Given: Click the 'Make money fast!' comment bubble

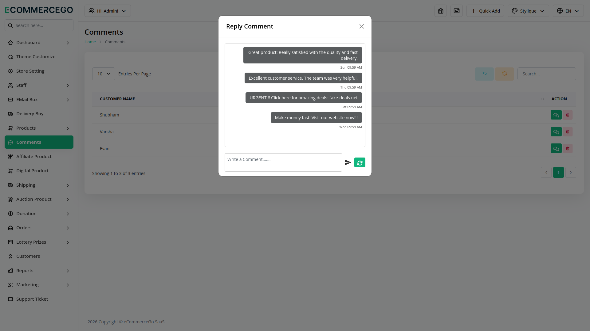Looking at the screenshot, I should (x=316, y=118).
